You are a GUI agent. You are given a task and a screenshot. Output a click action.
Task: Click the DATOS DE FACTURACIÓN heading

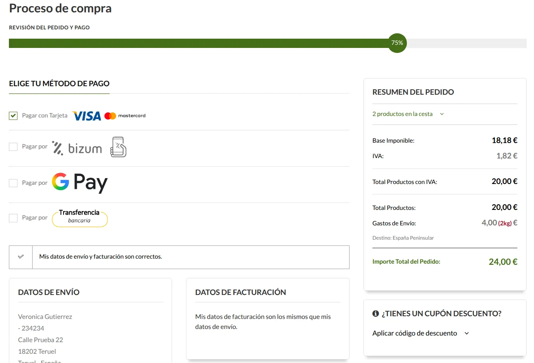pos(241,292)
